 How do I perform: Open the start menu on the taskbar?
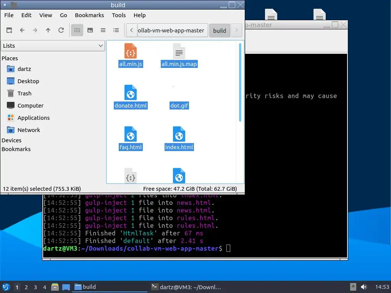tap(6, 287)
